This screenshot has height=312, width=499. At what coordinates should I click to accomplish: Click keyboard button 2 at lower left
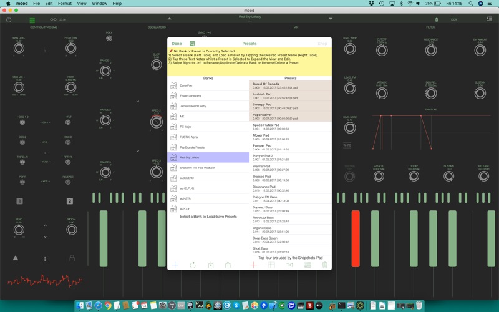(70, 201)
